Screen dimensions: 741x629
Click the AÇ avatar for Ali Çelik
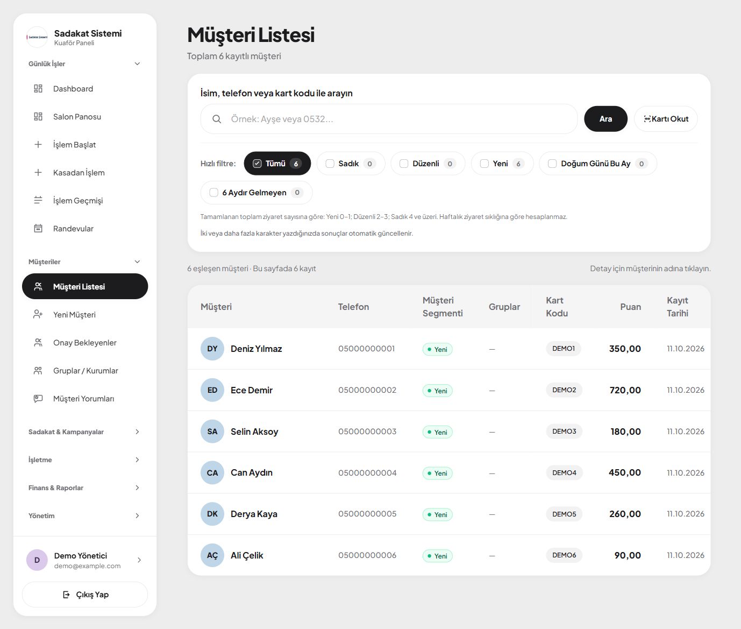[212, 555]
